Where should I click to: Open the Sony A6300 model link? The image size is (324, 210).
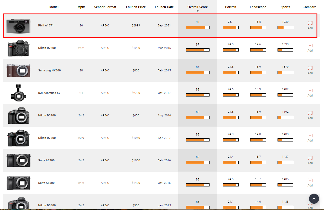click(x=46, y=160)
